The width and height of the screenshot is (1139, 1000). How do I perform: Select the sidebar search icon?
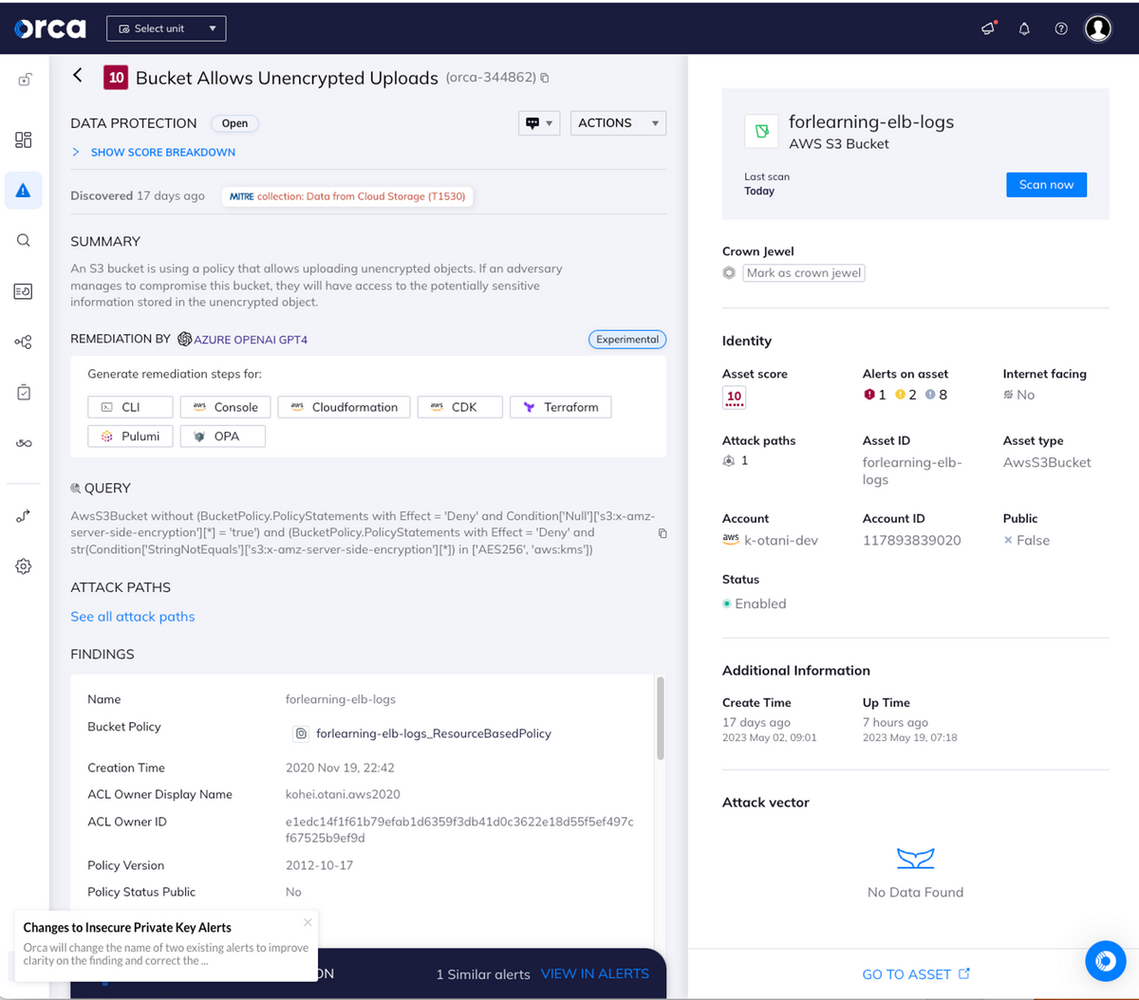coord(23,240)
